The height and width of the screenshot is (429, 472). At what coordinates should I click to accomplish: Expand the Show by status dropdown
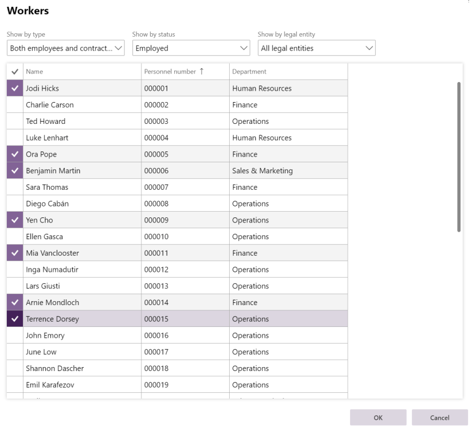coord(191,48)
